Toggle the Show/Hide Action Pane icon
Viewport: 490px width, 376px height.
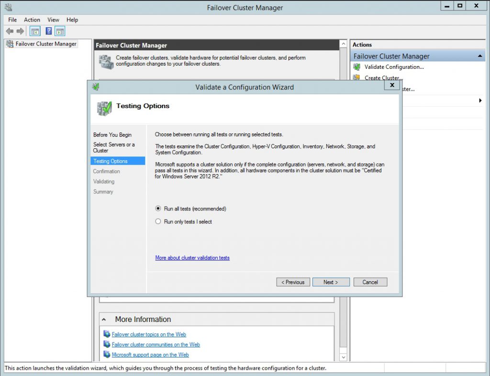[x=60, y=31]
